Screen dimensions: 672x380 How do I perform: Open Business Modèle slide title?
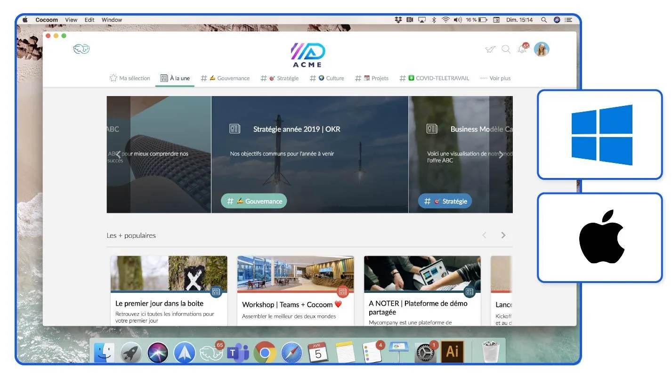point(481,129)
